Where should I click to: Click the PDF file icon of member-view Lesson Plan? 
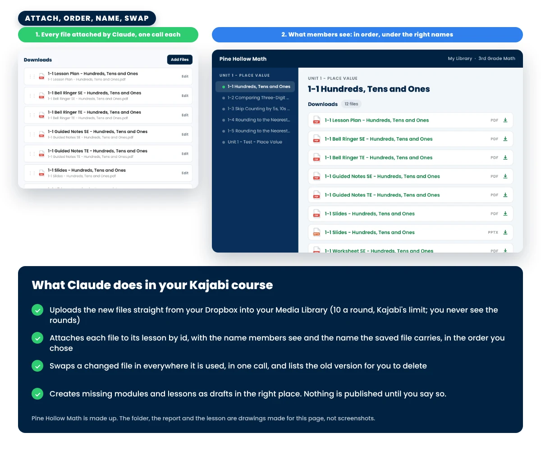[x=316, y=120]
